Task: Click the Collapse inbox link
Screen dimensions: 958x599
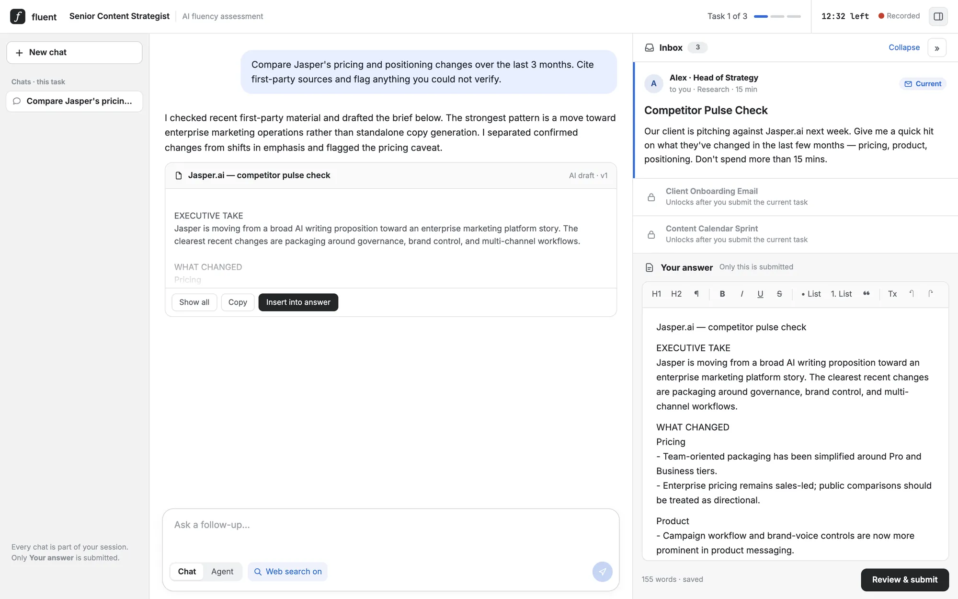Action: pyautogui.click(x=904, y=47)
